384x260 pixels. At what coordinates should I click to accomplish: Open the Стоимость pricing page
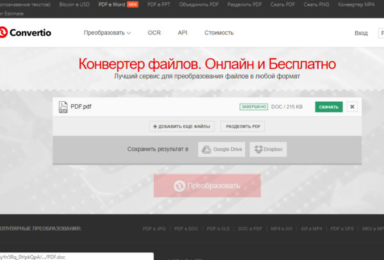[x=219, y=33]
